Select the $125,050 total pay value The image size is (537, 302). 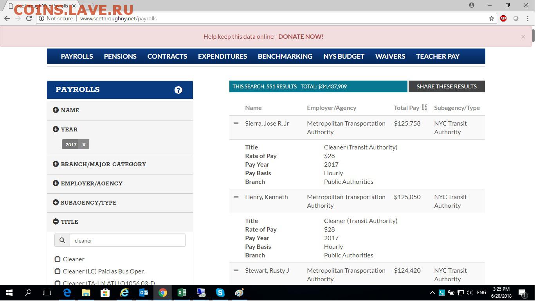click(x=407, y=197)
